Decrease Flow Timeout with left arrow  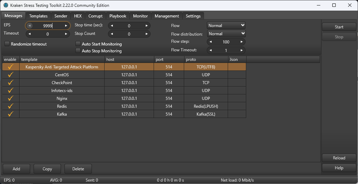click(x=211, y=50)
